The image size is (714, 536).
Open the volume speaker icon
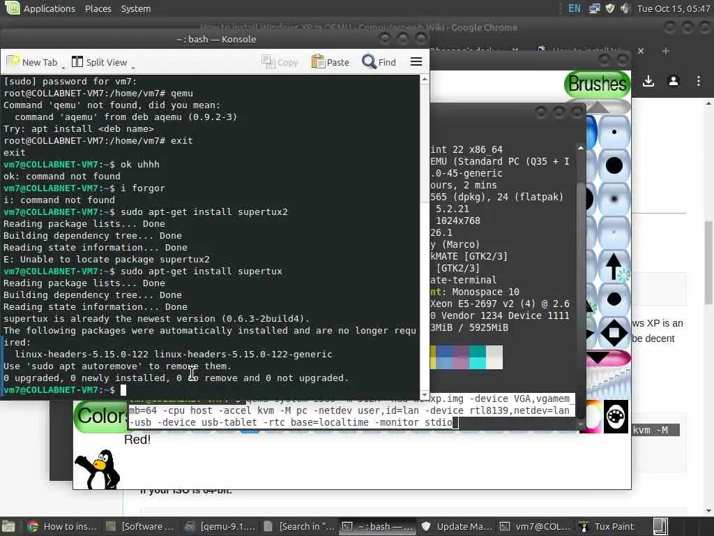pyautogui.click(x=625, y=8)
